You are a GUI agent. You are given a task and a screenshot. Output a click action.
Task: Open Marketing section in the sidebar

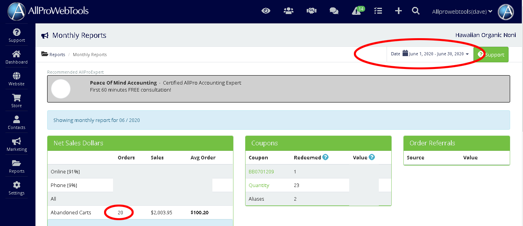(17, 144)
